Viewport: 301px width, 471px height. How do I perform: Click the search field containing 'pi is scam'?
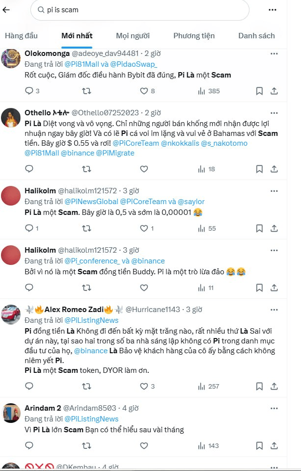click(142, 10)
